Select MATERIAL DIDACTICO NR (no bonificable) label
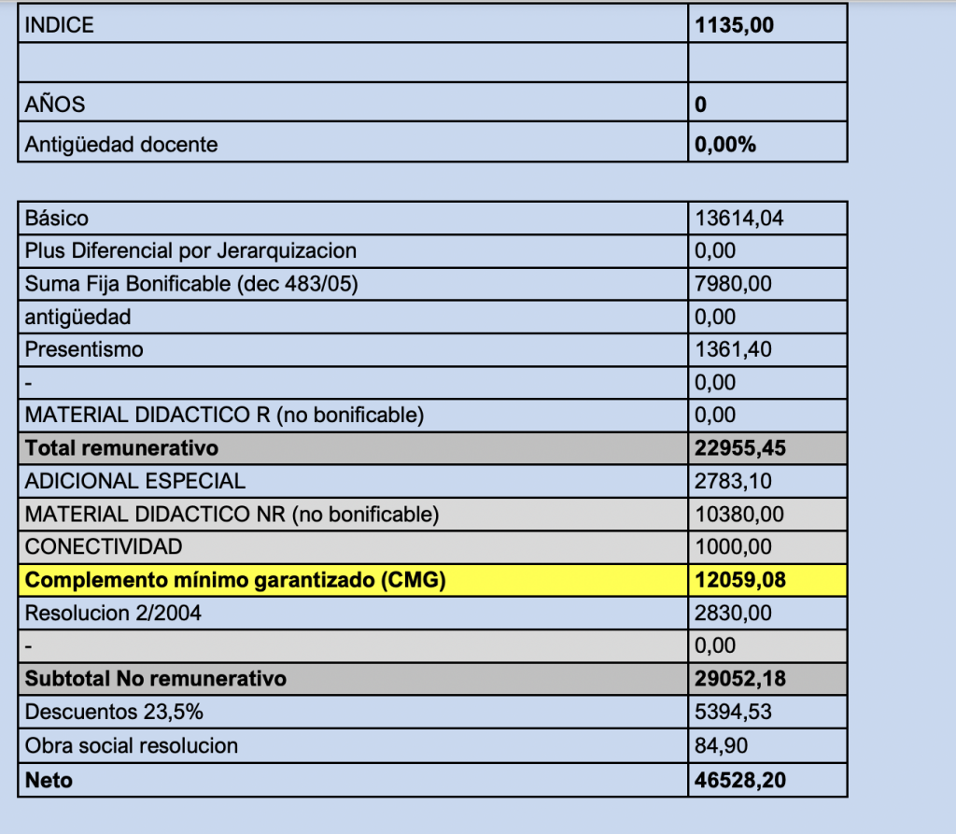This screenshot has height=834, width=956. [232, 515]
